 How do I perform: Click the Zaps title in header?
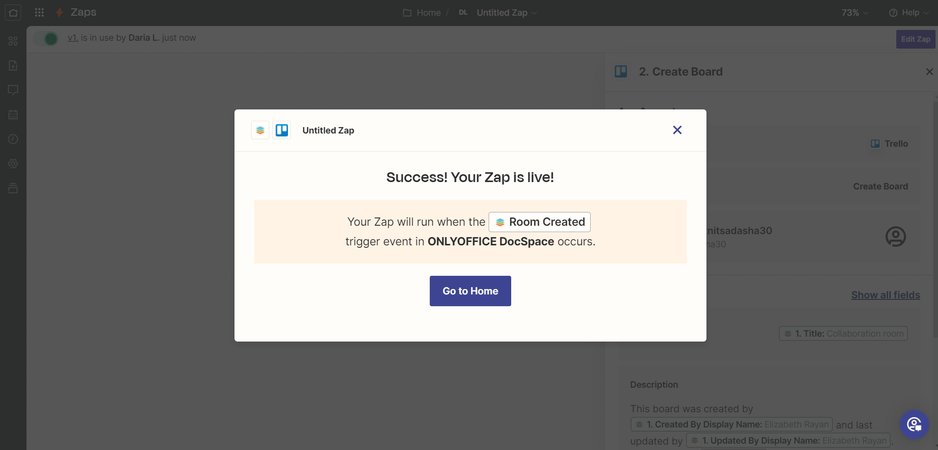[83, 12]
